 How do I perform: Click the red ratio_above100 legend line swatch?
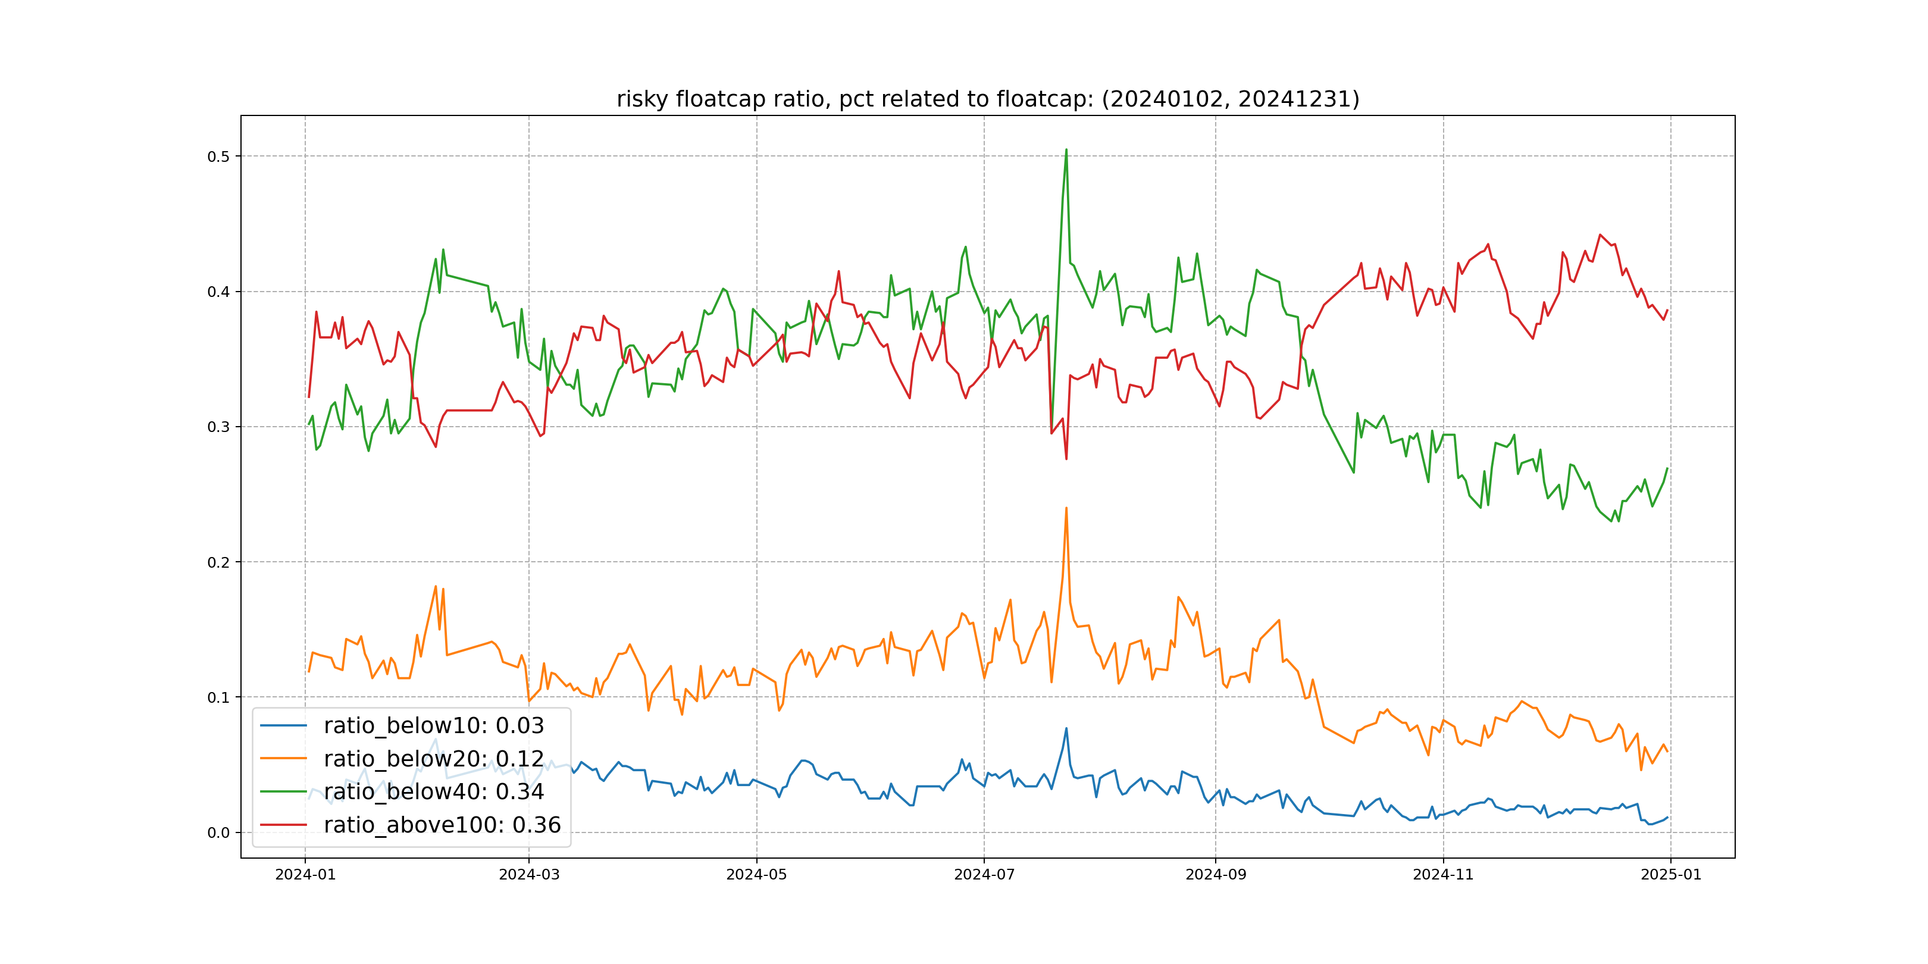point(283,825)
